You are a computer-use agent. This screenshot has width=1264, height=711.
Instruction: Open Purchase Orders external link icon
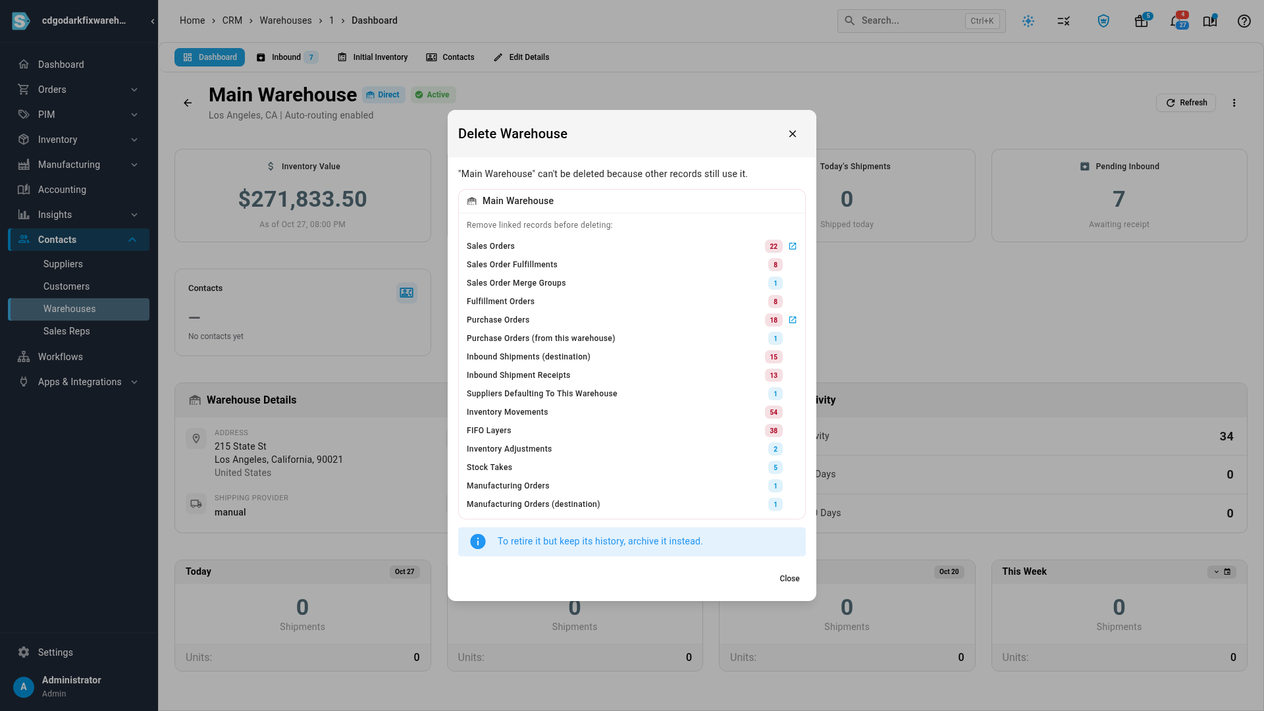tap(793, 320)
